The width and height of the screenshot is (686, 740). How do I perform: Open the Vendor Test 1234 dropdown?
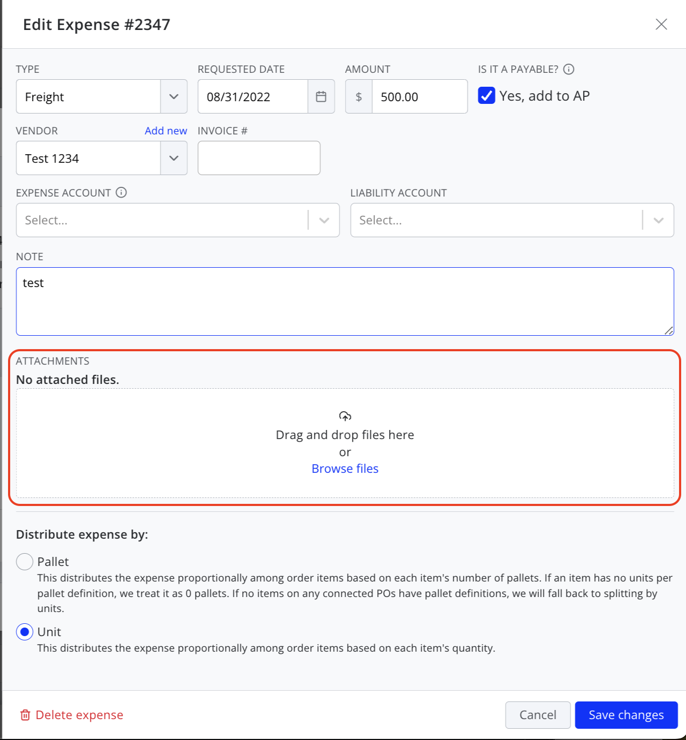[x=102, y=158]
